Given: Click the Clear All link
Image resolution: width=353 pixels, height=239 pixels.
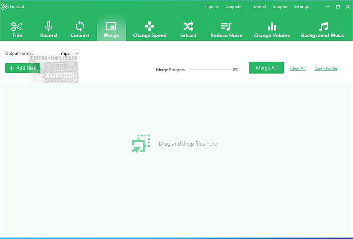Looking at the screenshot, I should click(x=298, y=68).
